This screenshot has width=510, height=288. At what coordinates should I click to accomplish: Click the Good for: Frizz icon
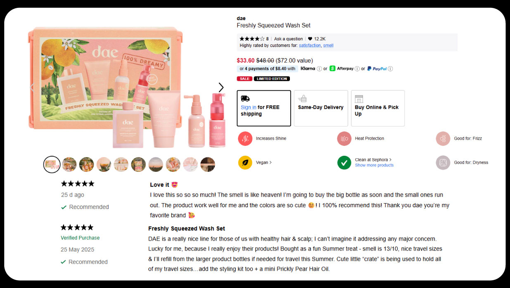click(x=443, y=138)
